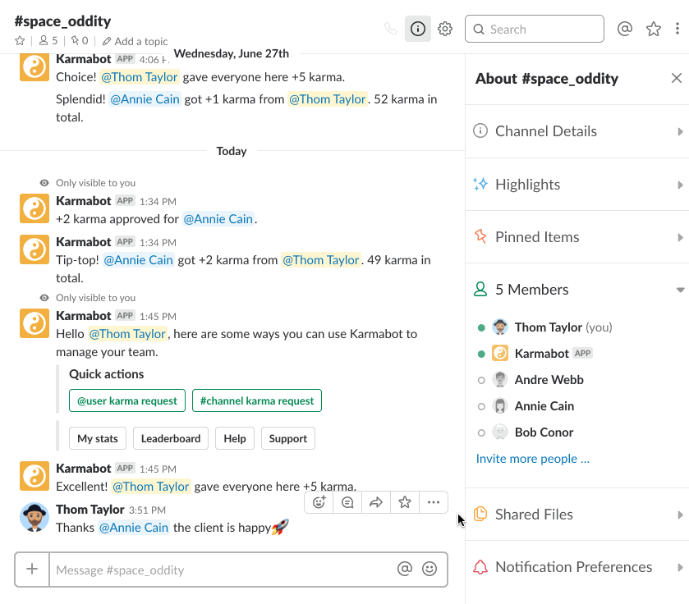Start a call with the phone icon

(391, 28)
